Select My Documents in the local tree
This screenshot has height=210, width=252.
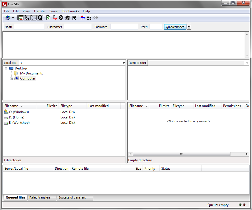31,73
